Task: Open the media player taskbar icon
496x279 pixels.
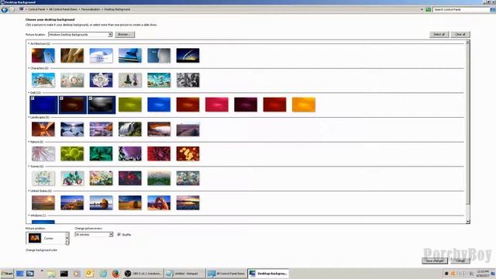Action: pyautogui.click(x=77, y=274)
